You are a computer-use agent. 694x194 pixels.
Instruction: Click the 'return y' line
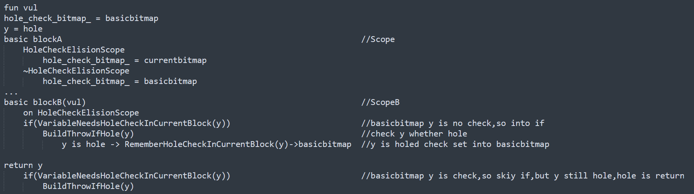pos(23,165)
